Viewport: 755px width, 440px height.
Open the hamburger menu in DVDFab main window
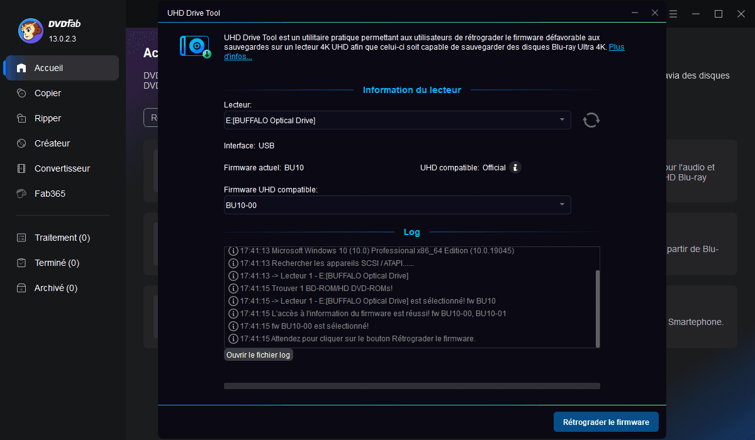tap(673, 13)
